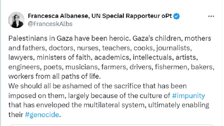Open the three-dot more options menu
The width and height of the screenshot is (224, 126).
211,16
